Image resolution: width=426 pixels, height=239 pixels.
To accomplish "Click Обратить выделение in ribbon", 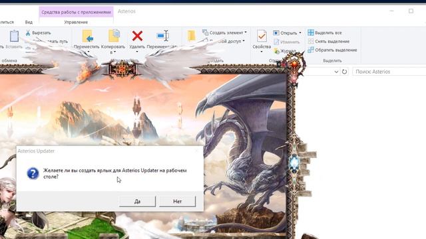I will point(332,50).
